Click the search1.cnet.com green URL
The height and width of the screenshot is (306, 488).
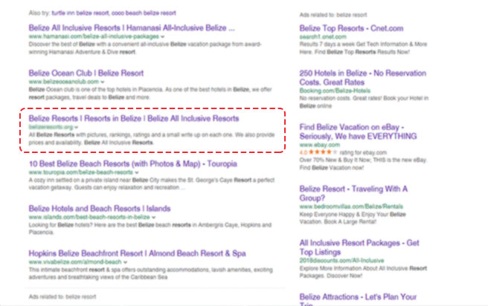point(323,36)
